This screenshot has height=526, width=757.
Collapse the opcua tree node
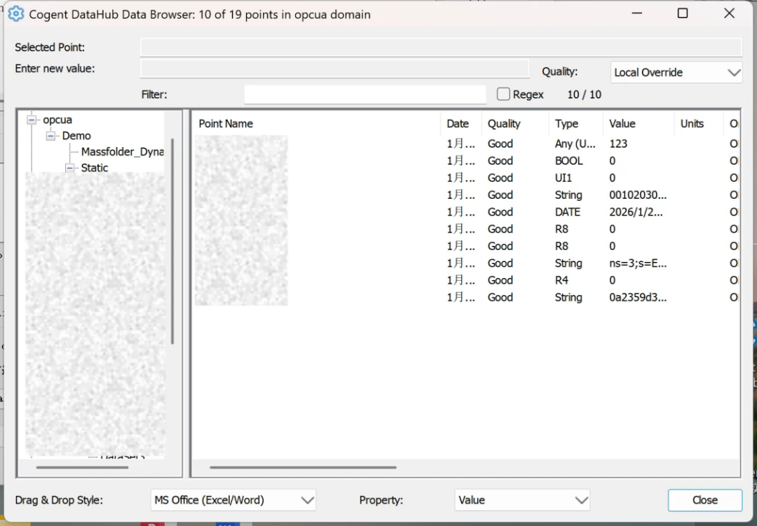tap(32, 120)
